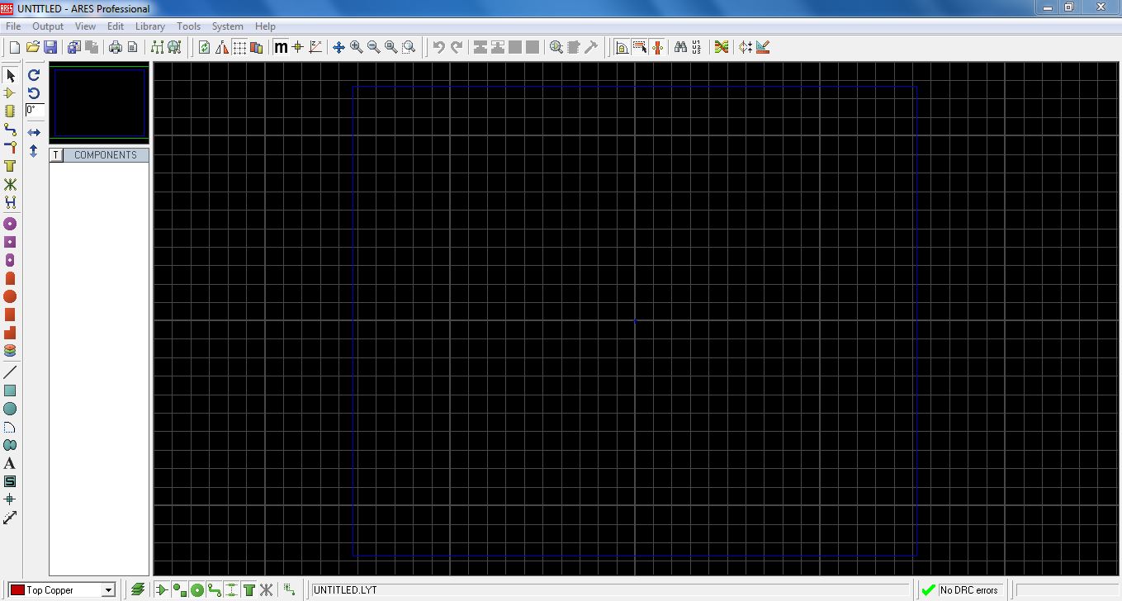
Task: Click the Print layout icon
Action: tap(116, 48)
